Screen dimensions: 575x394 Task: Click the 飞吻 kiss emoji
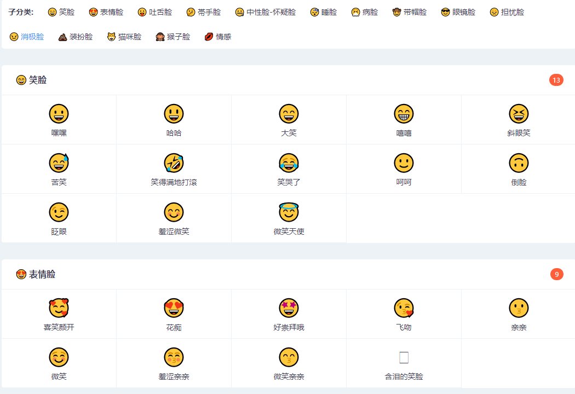[x=404, y=308]
